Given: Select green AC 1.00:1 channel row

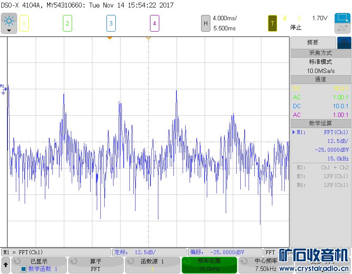Looking at the screenshot, I should (x=321, y=97).
